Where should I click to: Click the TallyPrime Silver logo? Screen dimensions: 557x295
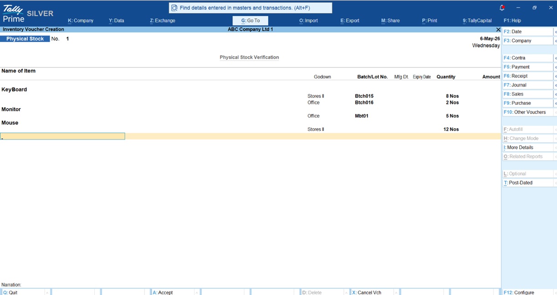click(x=28, y=14)
